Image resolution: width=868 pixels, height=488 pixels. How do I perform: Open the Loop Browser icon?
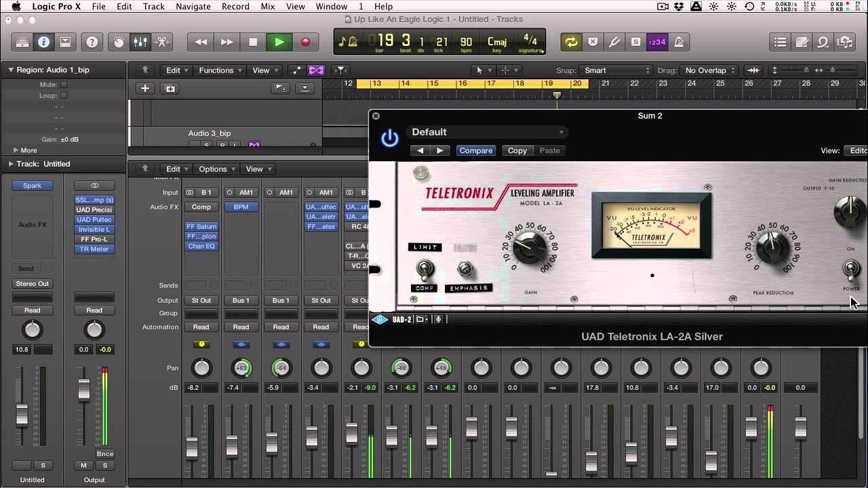[x=823, y=42]
